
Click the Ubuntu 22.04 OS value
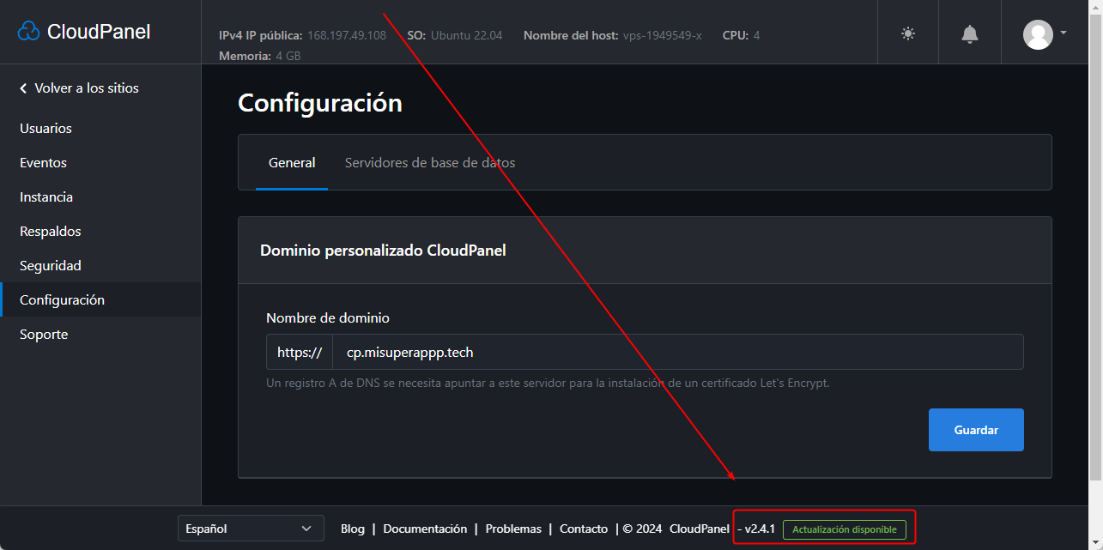pyautogui.click(x=467, y=36)
